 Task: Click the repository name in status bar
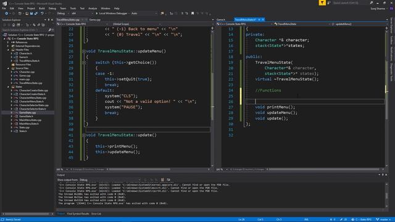361,220
